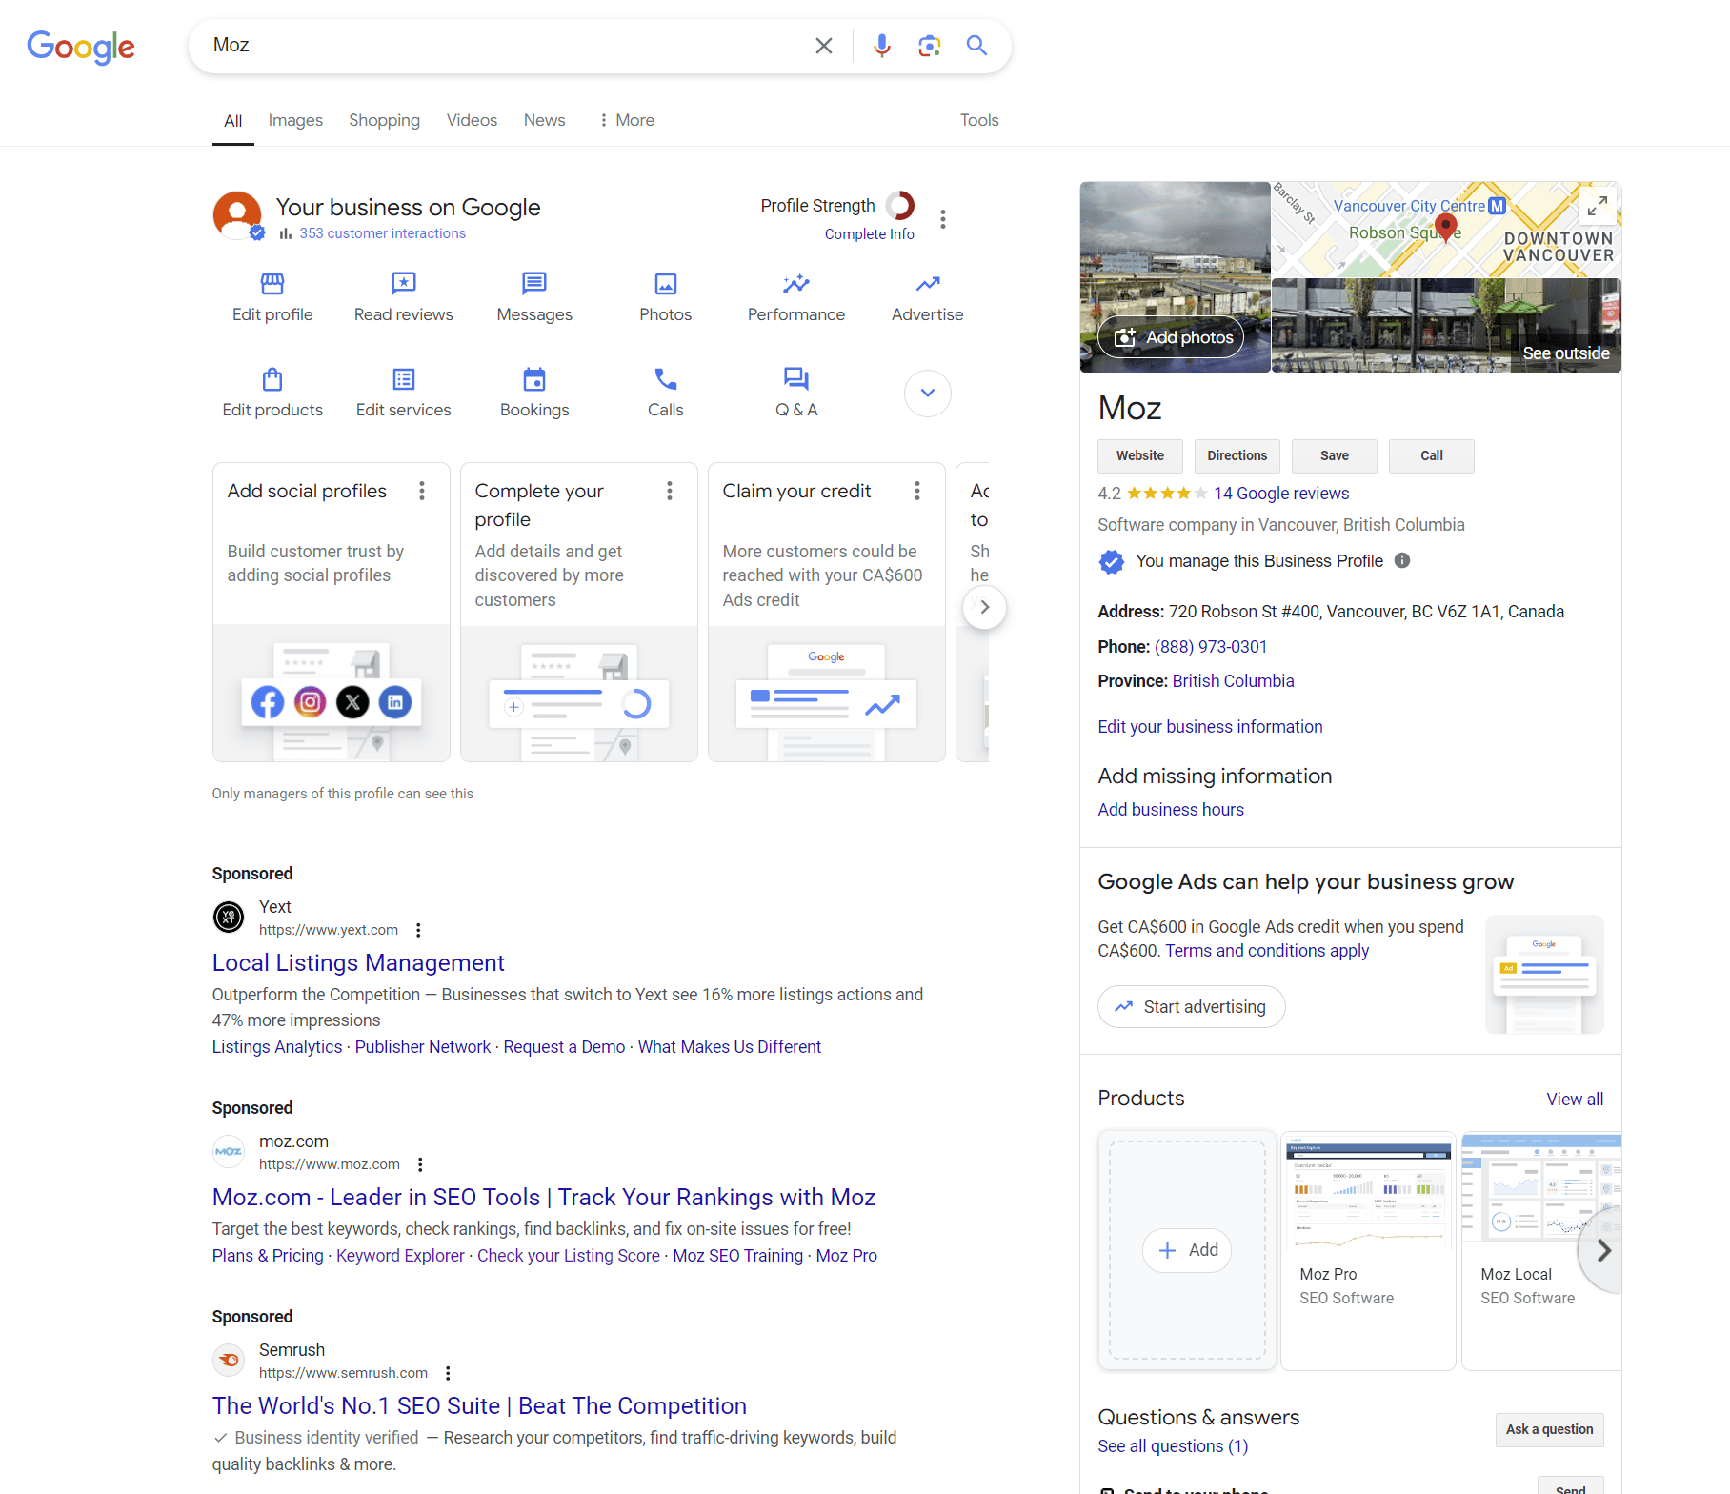The height and width of the screenshot is (1494, 1730).
Task: Switch to the Images tab
Action: click(295, 120)
